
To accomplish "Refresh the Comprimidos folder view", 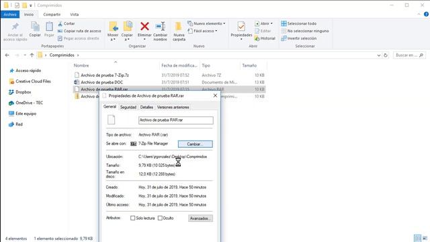I will pos(385,55).
